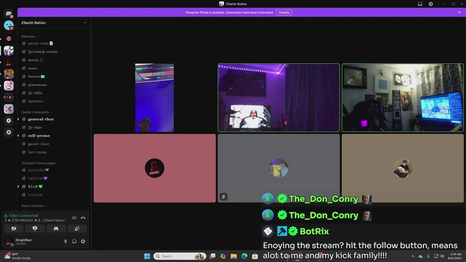Open Discover servers compass icon
Image resolution: width=466 pixels, height=262 pixels.
(x=9, y=132)
